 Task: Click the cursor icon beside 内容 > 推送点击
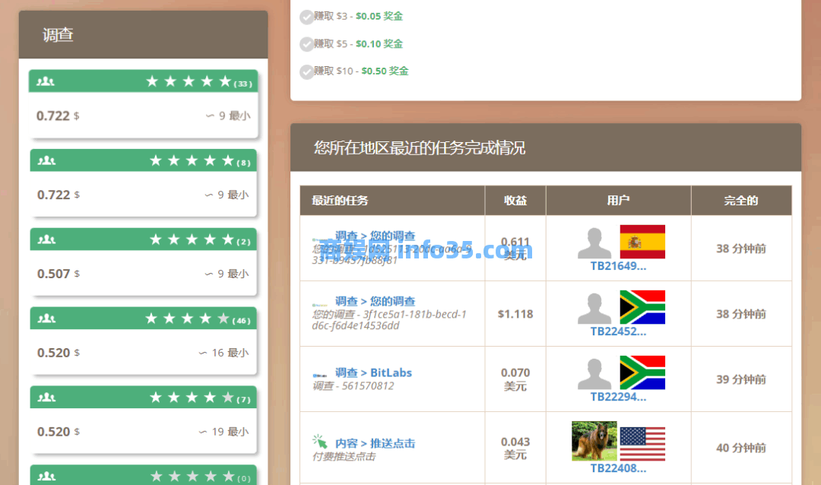click(x=319, y=442)
